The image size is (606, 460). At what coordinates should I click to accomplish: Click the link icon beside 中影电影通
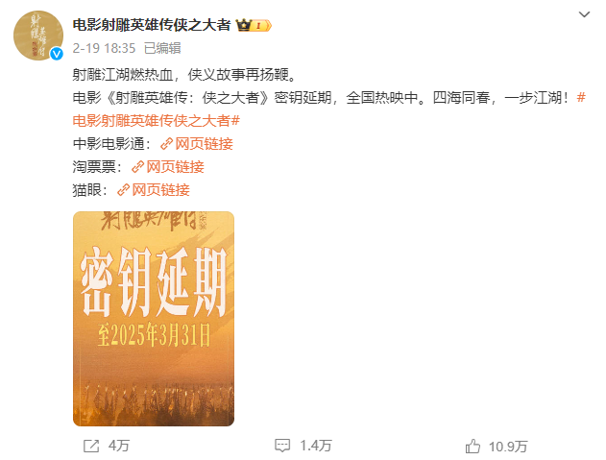(x=166, y=144)
